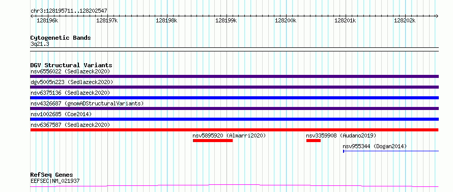453x192 pixels.
Task: Click the 128202k ruler tick label
Action: 405,20
